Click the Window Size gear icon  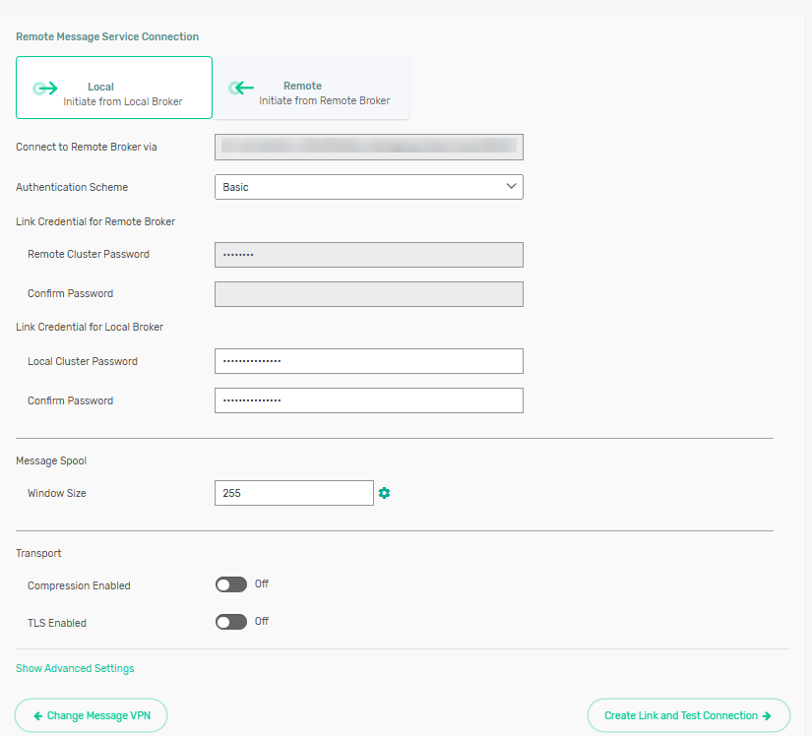[x=385, y=493]
